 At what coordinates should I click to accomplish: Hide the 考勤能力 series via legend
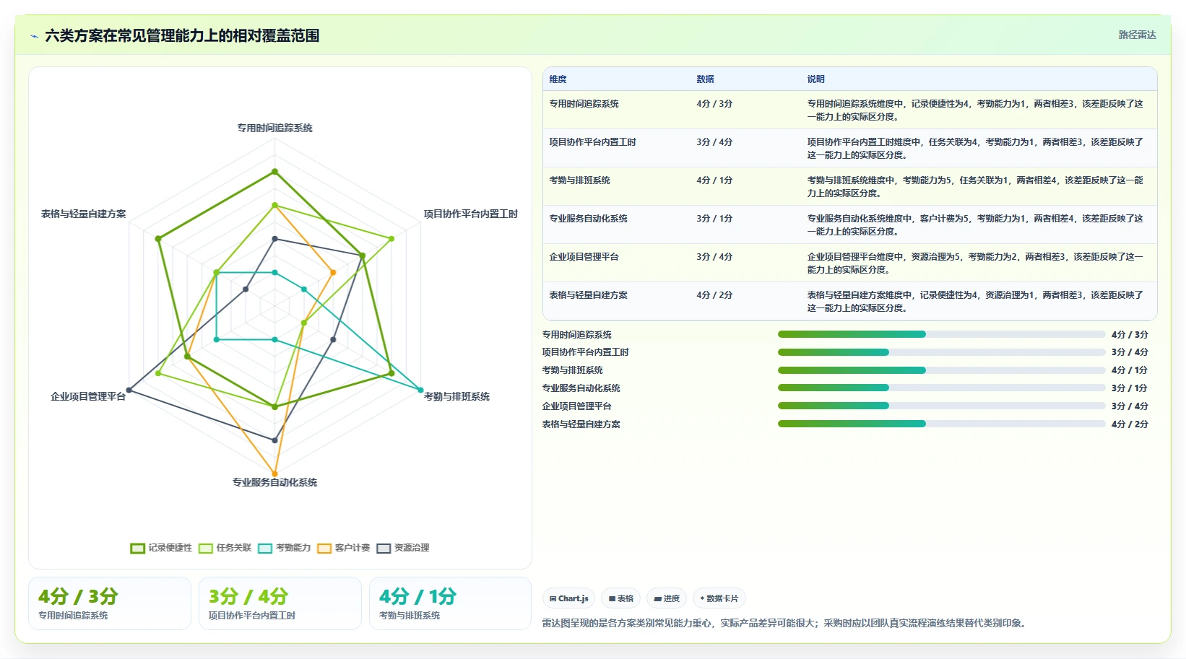(284, 548)
